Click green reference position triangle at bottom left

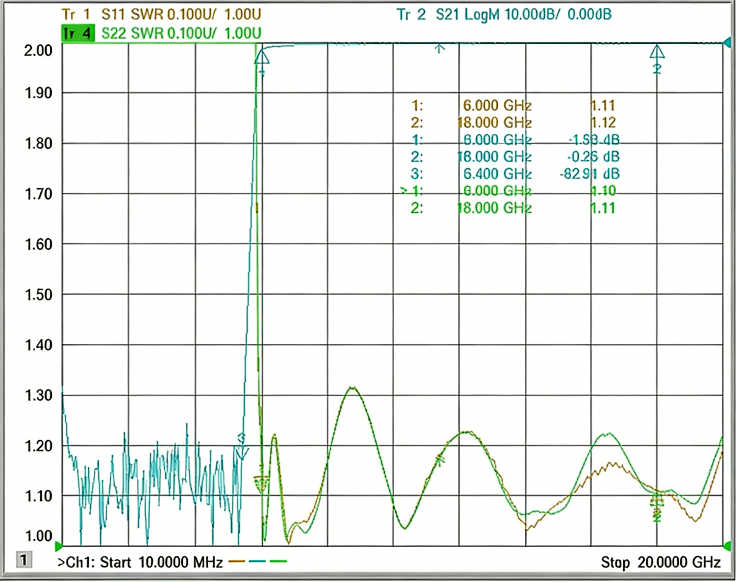pos(58,546)
